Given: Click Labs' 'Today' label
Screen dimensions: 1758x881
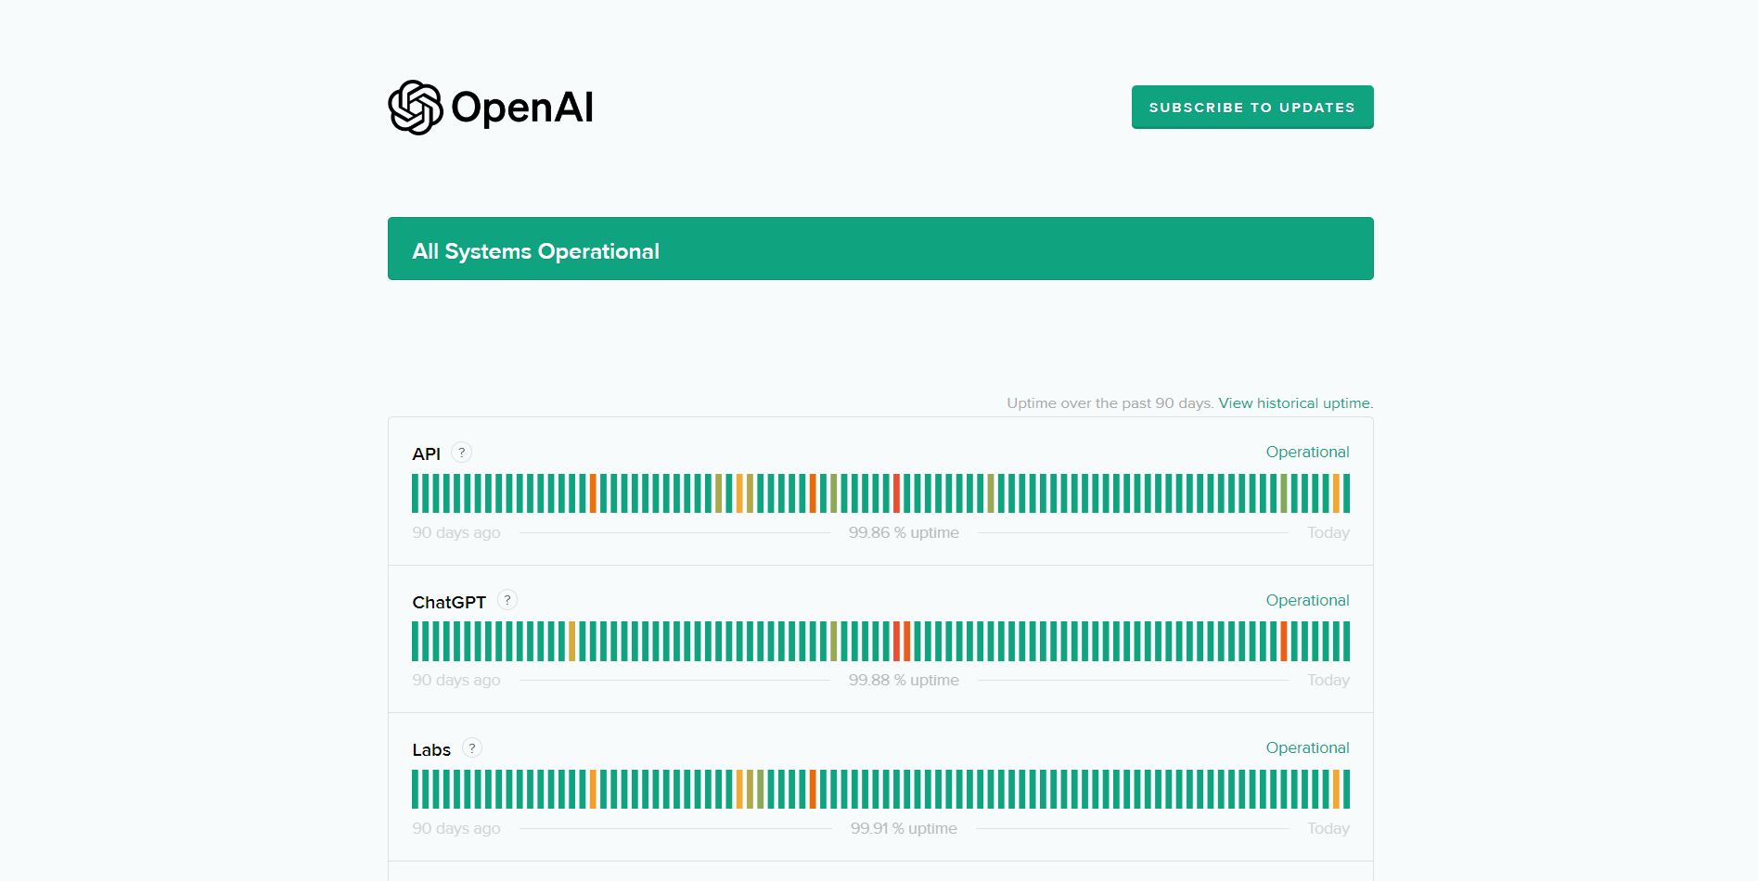Looking at the screenshot, I should tap(1328, 828).
